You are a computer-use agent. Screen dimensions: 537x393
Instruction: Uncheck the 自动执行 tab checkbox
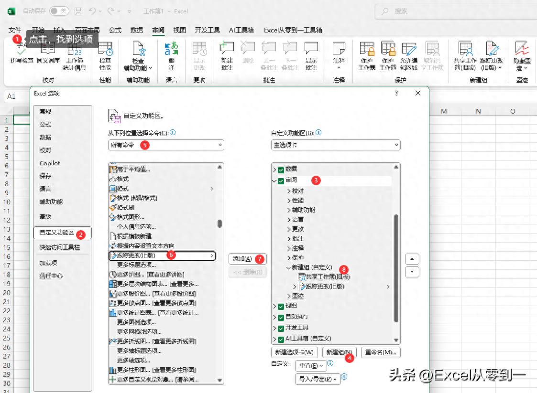click(x=281, y=318)
